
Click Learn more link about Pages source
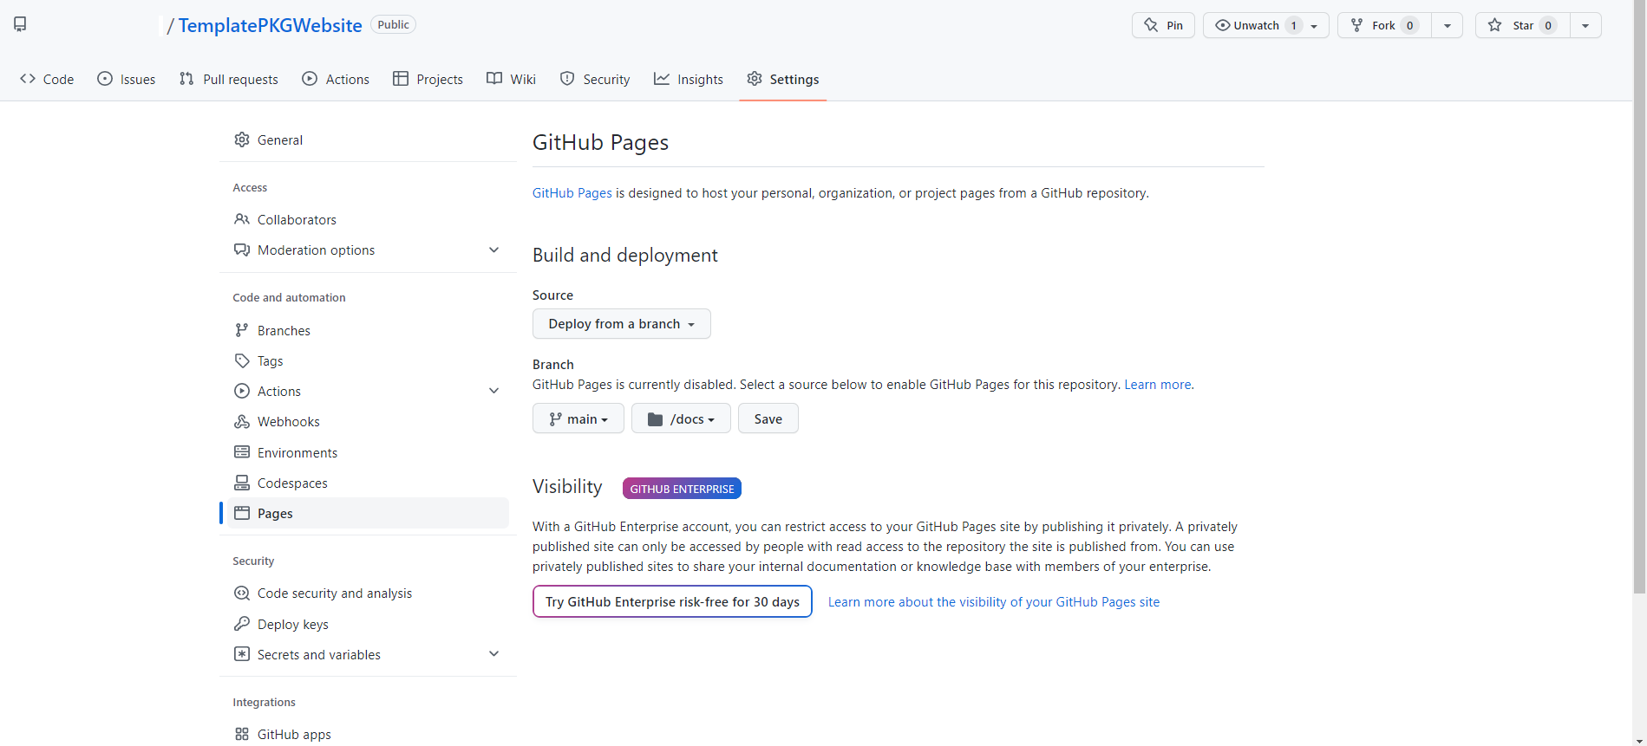coord(1158,384)
